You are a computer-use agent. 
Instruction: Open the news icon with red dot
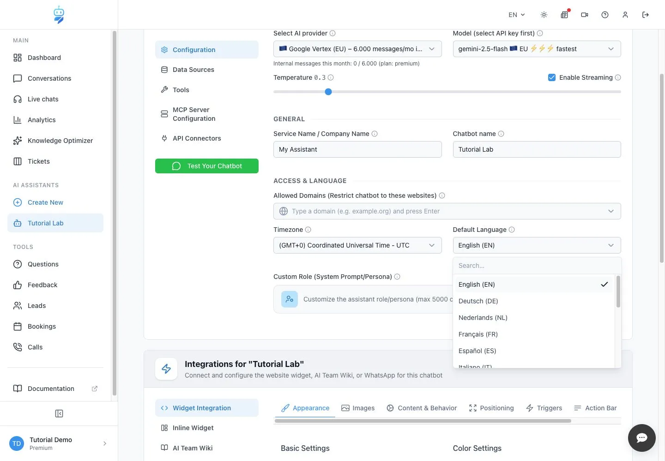[x=564, y=15]
